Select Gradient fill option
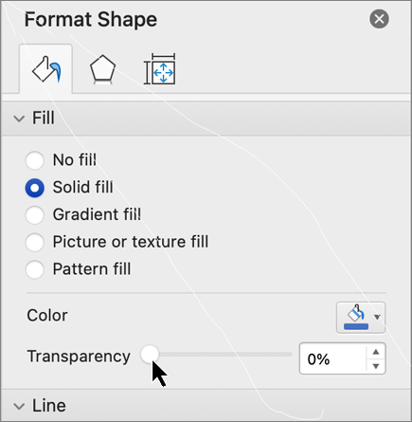This screenshot has width=412, height=422. (x=35, y=215)
